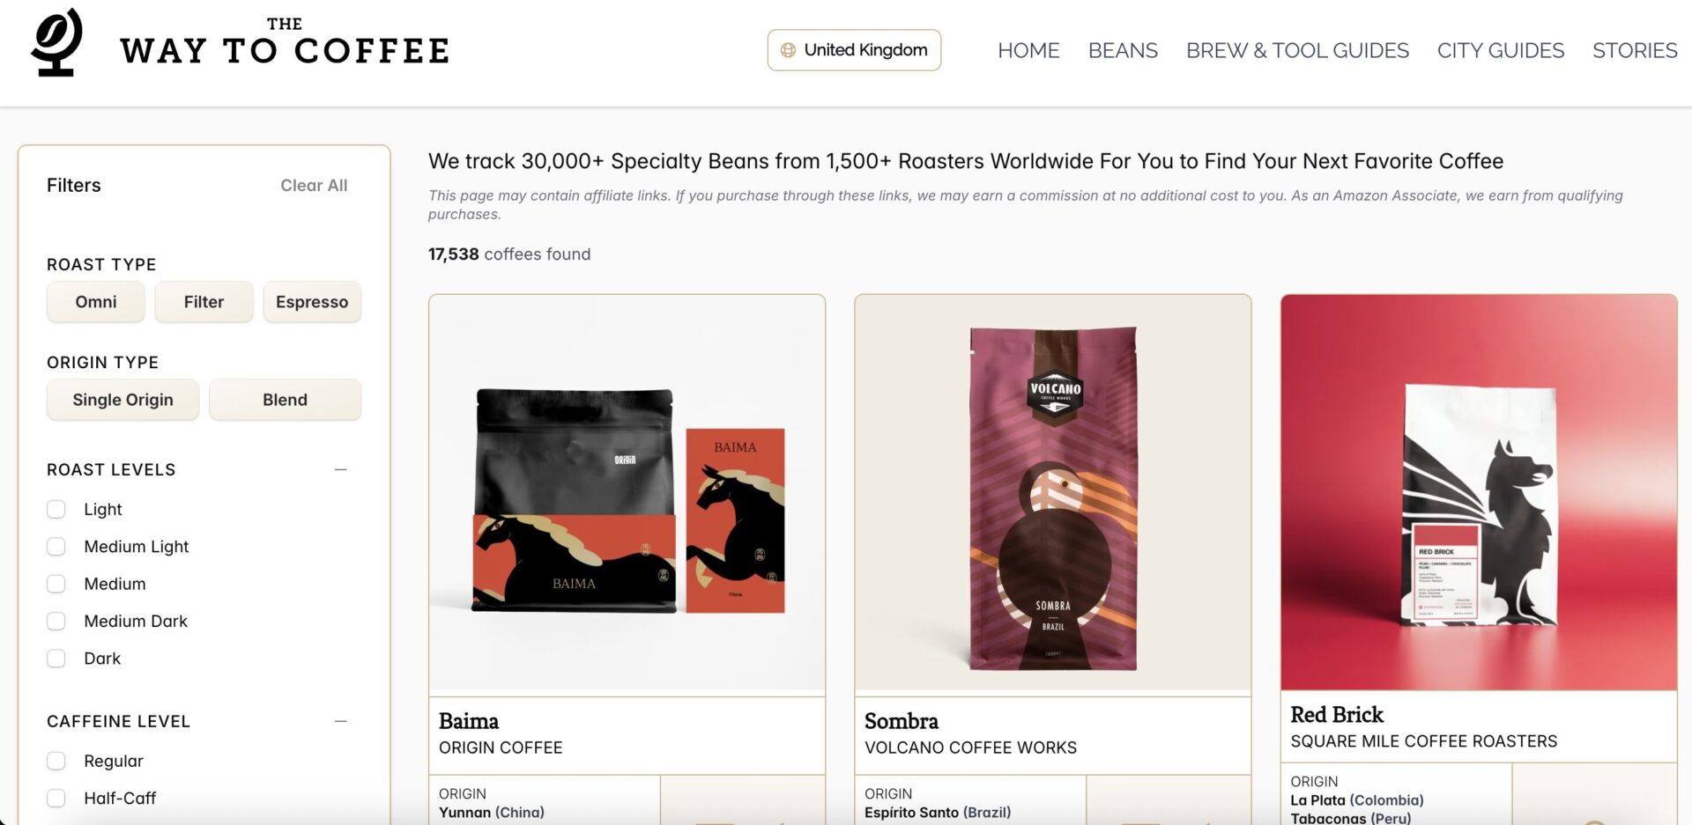Image resolution: width=1692 pixels, height=825 pixels.
Task: Open the United Kingdom region selector
Action: tap(854, 50)
